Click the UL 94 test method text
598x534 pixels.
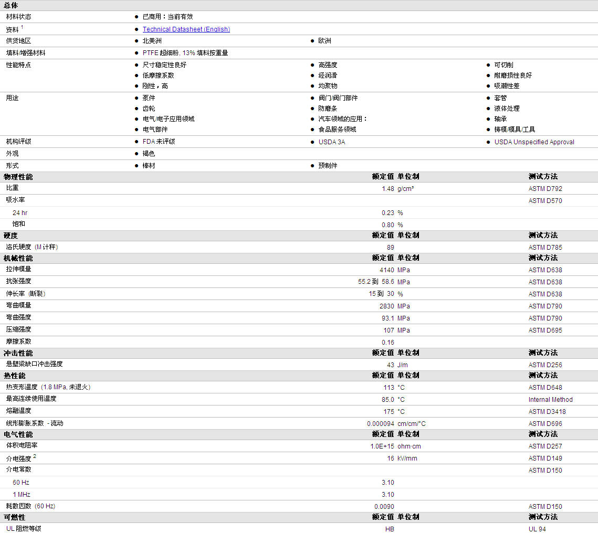pyautogui.click(x=537, y=529)
